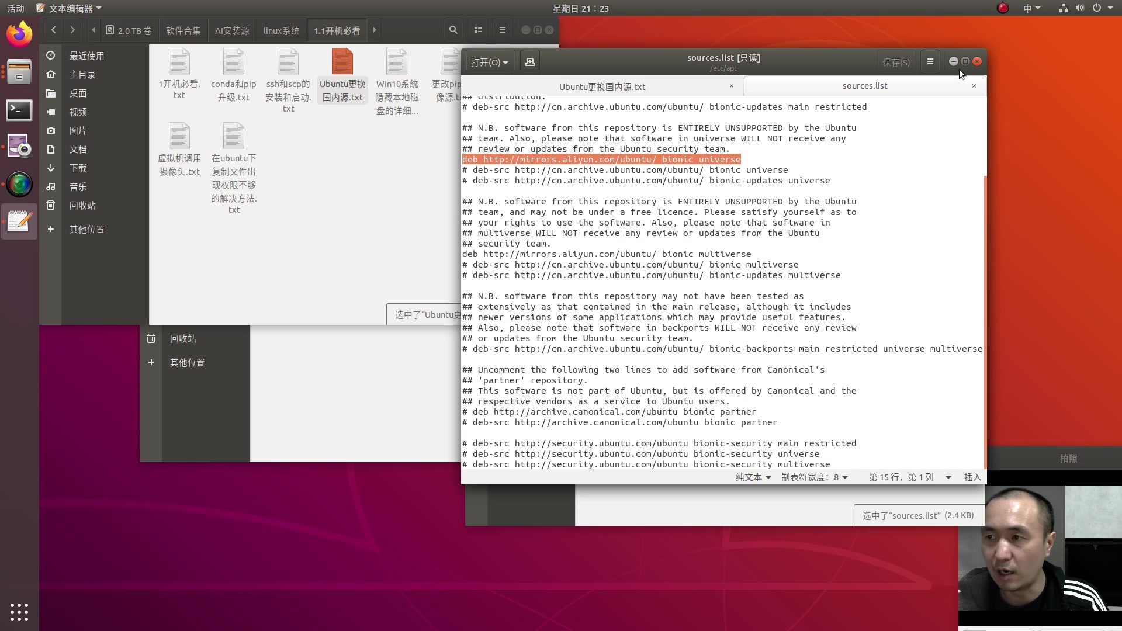Screen dimensions: 1122x631
Task: Switch to the Ubuntu更换国内源.txt tab
Action: [602, 86]
